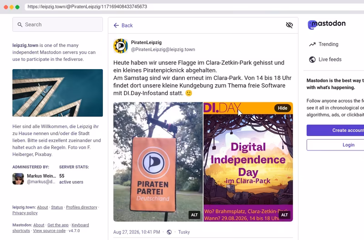Click the smiley emoji in the post

(189, 93)
